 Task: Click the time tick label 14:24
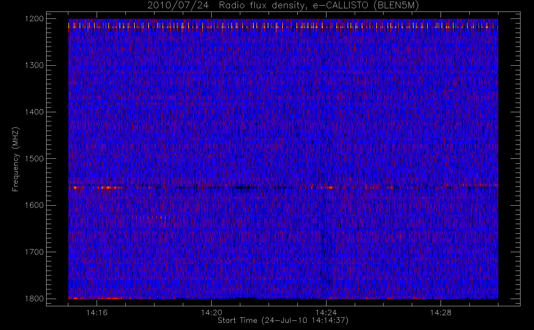pos(326,313)
